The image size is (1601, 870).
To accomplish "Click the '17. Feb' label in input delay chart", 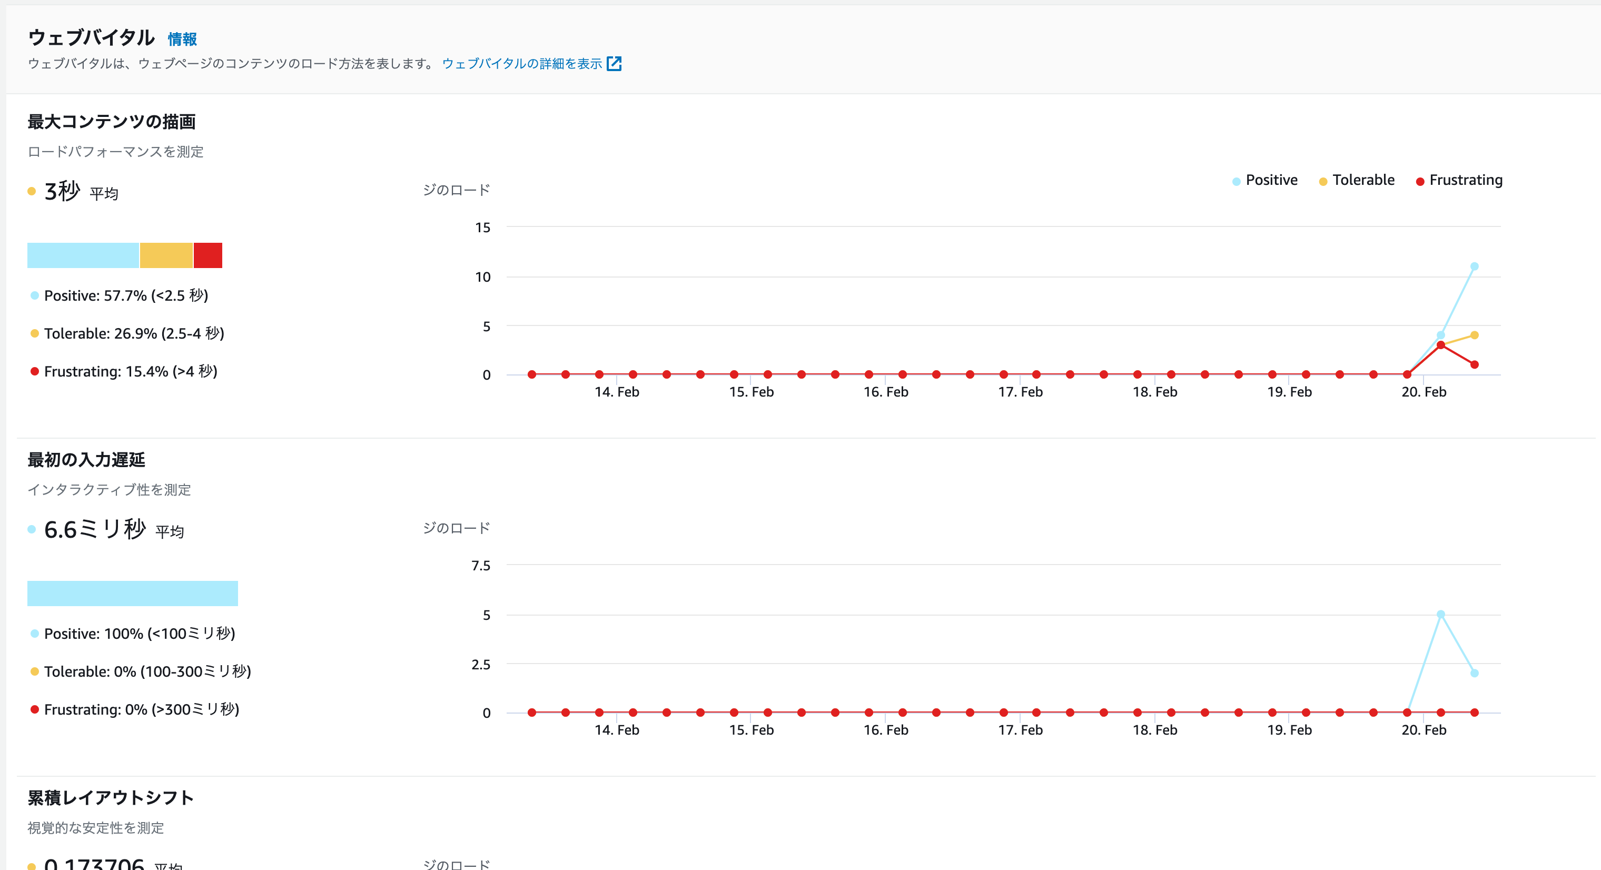I will [x=1021, y=730].
